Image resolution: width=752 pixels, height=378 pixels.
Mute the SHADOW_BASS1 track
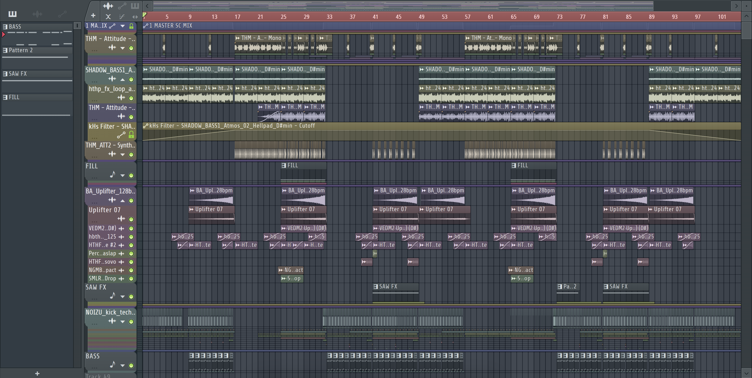(131, 79)
